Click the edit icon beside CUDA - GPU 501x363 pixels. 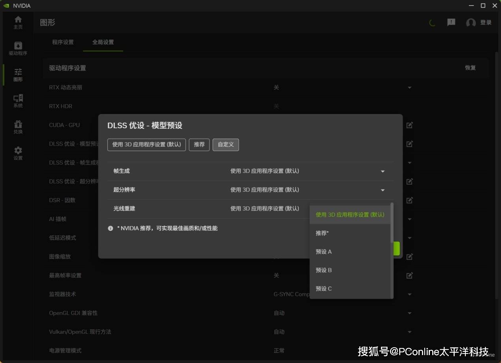[x=410, y=125]
